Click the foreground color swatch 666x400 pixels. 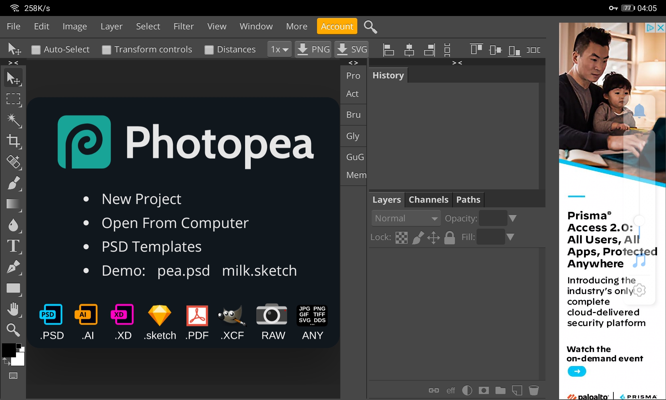click(x=8, y=351)
